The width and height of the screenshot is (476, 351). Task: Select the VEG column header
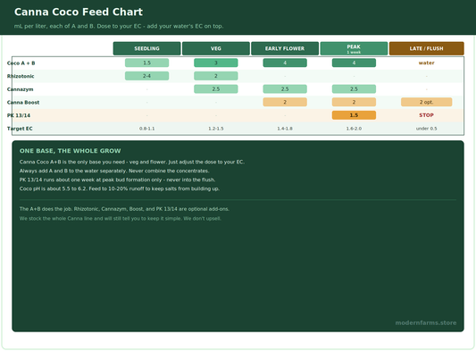(x=216, y=48)
